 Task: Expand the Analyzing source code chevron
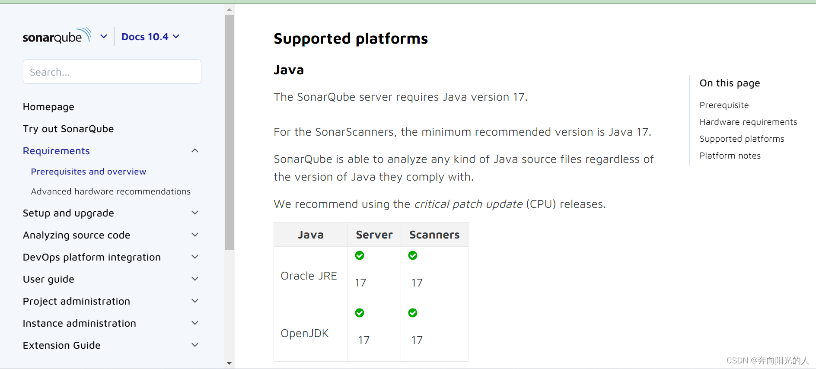pyautogui.click(x=195, y=235)
